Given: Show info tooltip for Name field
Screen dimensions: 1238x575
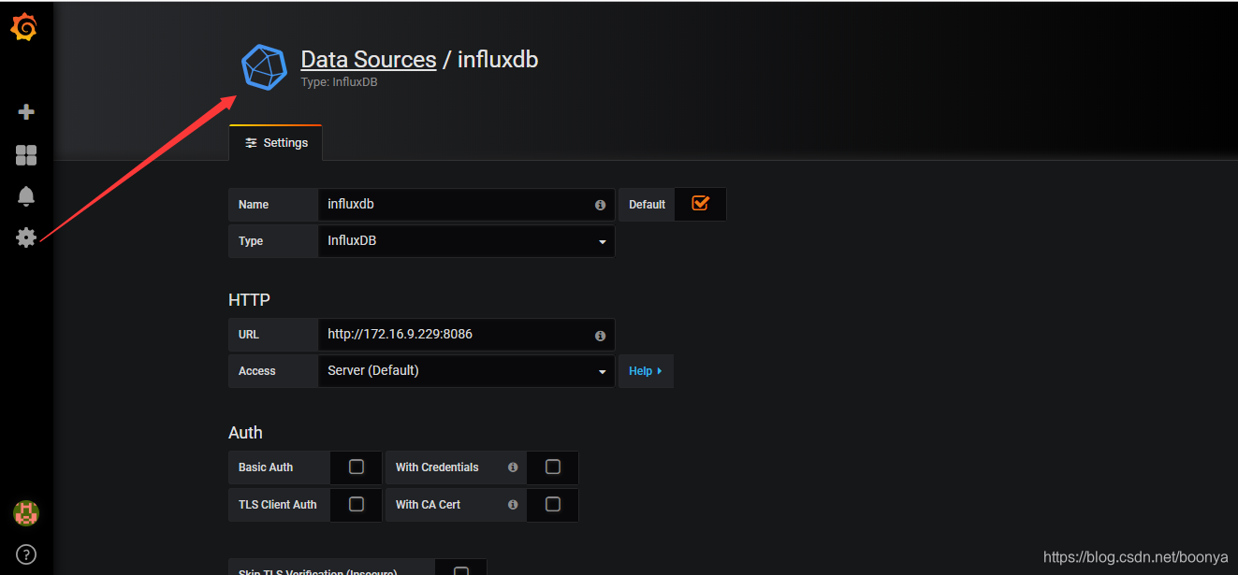Looking at the screenshot, I should pos(600,205).
